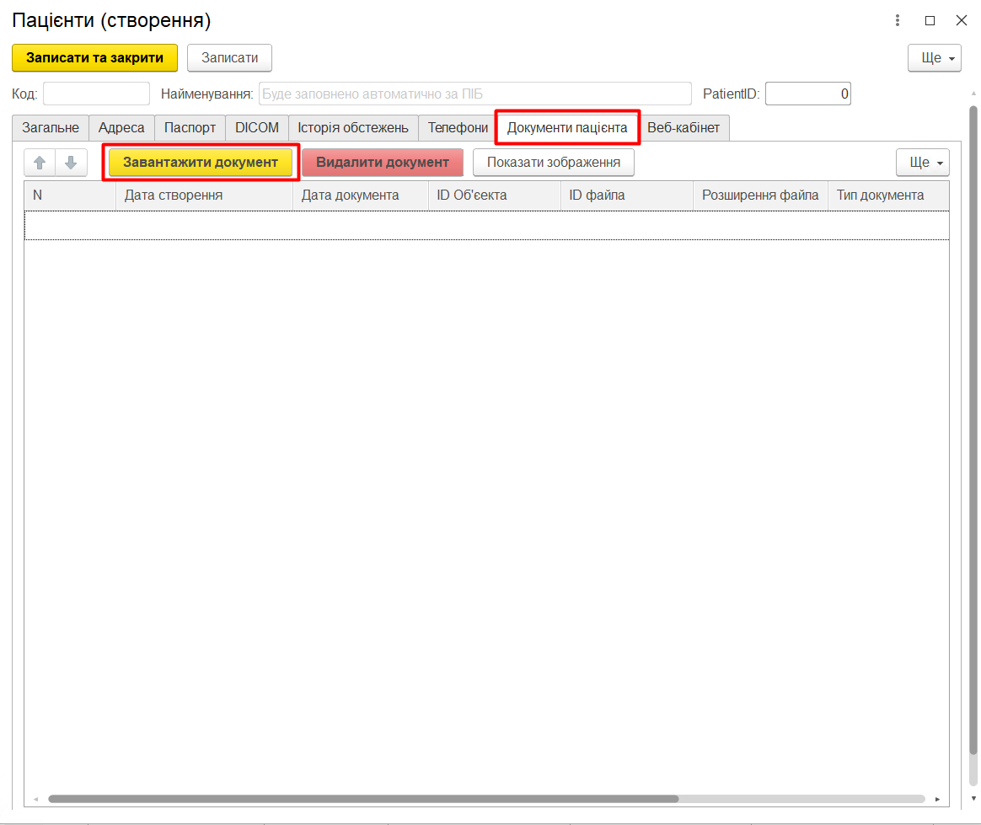Click the move row down arrow icon
This screenshot has width=981, height=825.
[x=71, y=163]
